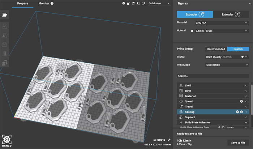Click the Ready to Save to File status
The height and width of the screenshot is (149, 253).
pyautogui.click(x=189, y=134)
